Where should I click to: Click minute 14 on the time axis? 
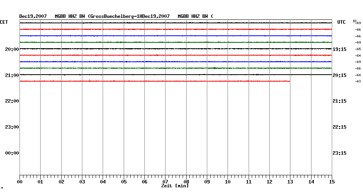311,182
